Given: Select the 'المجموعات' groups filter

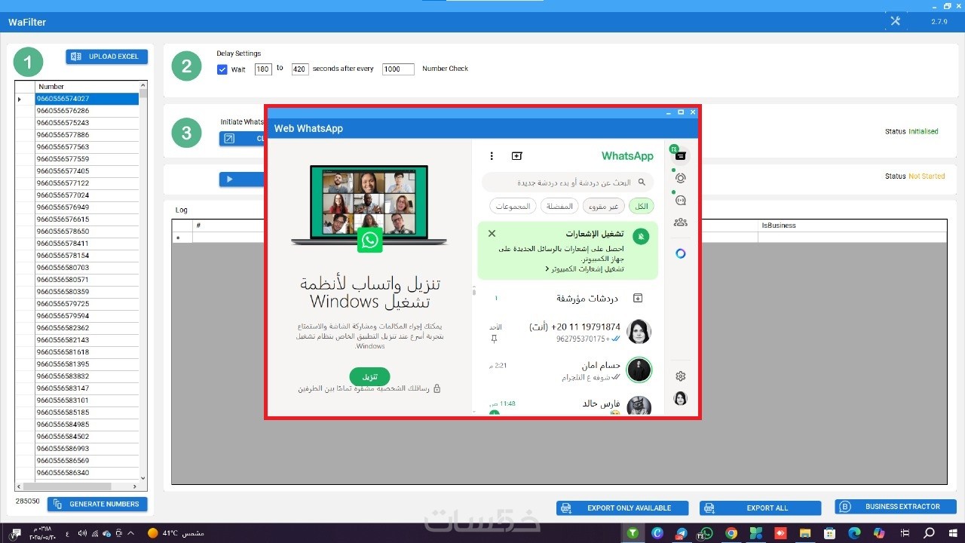Looking at the screenshot, I should [513, 206].
